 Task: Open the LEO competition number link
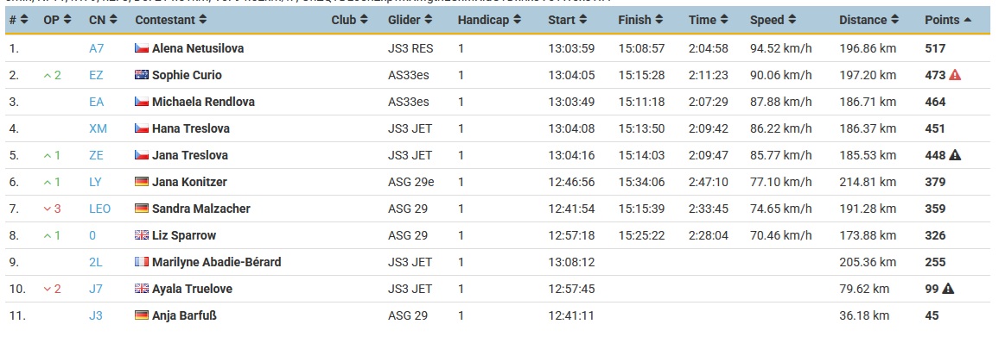(x=100, y=209)
